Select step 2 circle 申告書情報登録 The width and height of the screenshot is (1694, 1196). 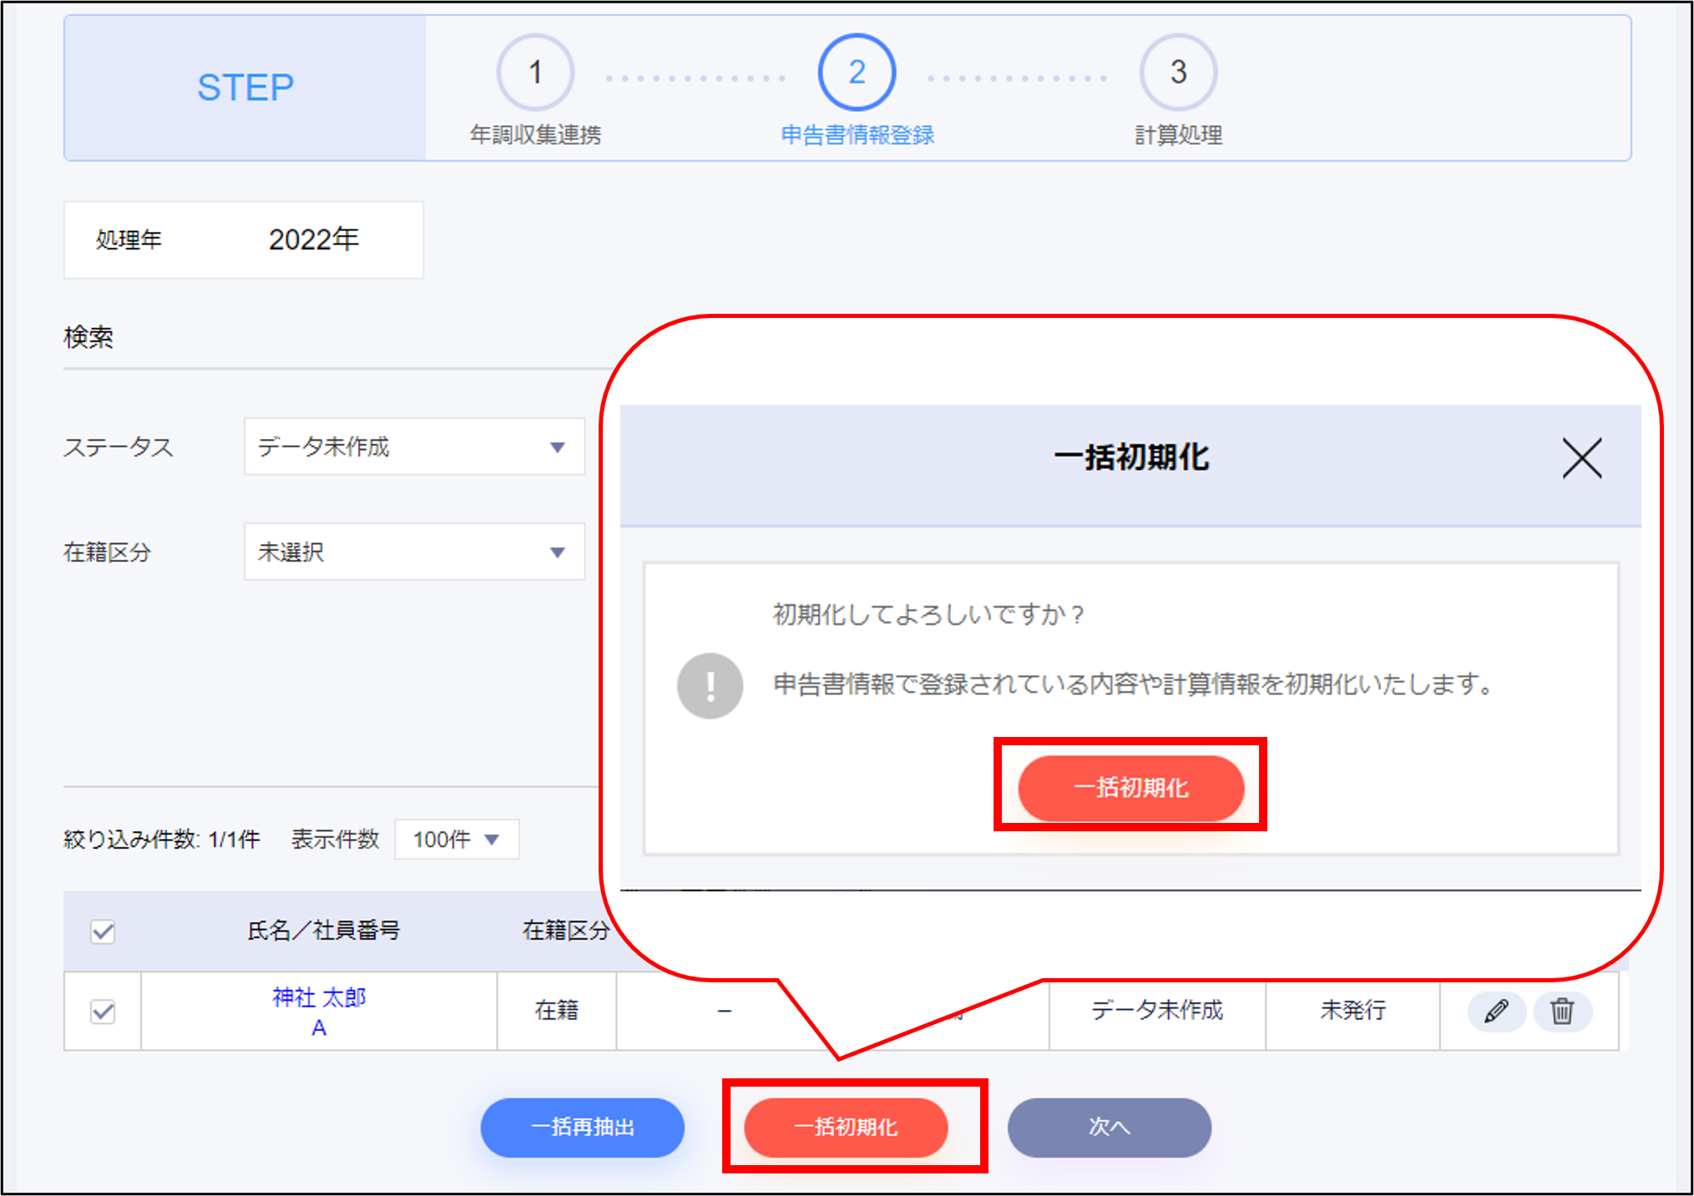pyautogui.click(x=857, y=73)
